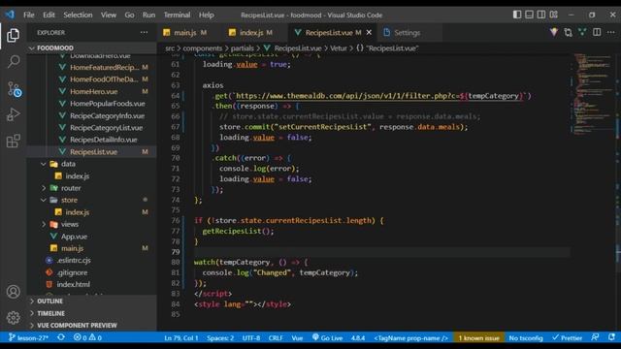Expand the TIMELINE section
621x349 pixels.
click(92, 313)
